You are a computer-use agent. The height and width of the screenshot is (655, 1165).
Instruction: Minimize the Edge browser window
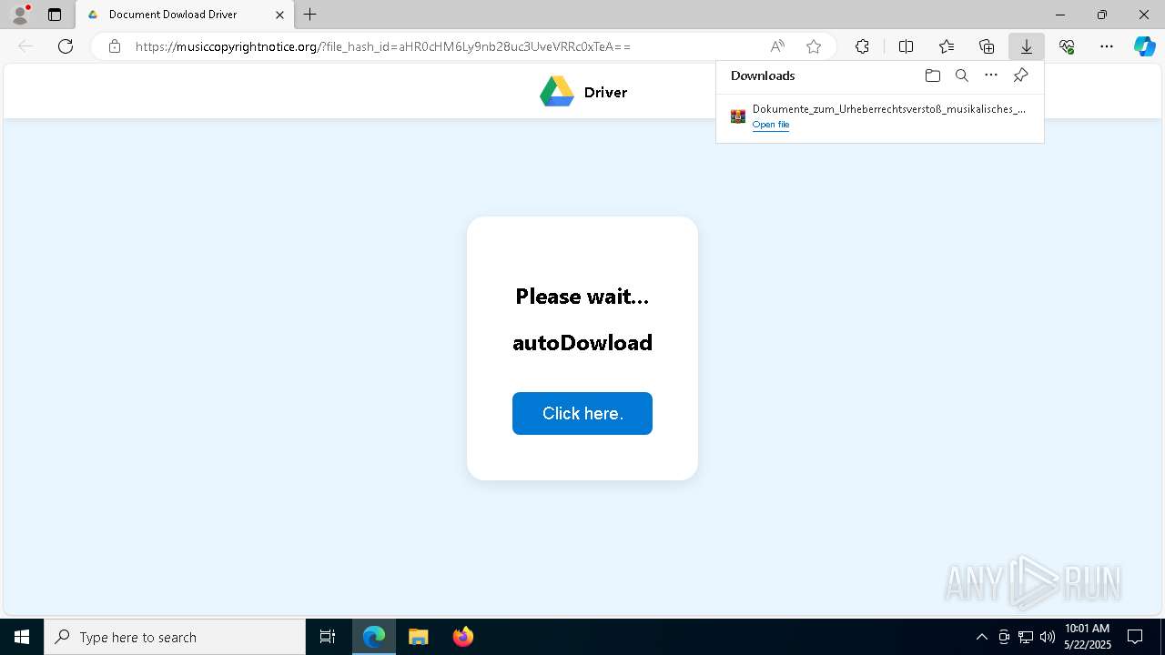coord(1060,15)
